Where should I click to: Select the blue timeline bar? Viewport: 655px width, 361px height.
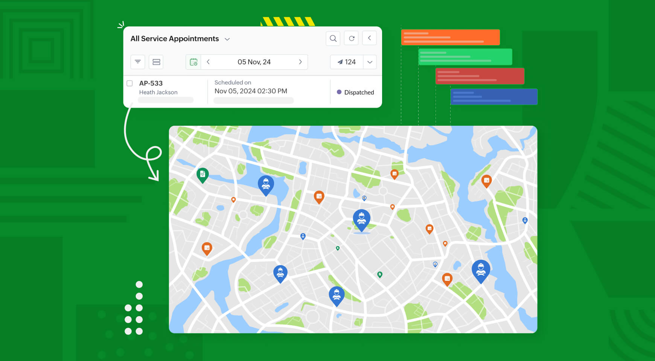pos(494,97)
